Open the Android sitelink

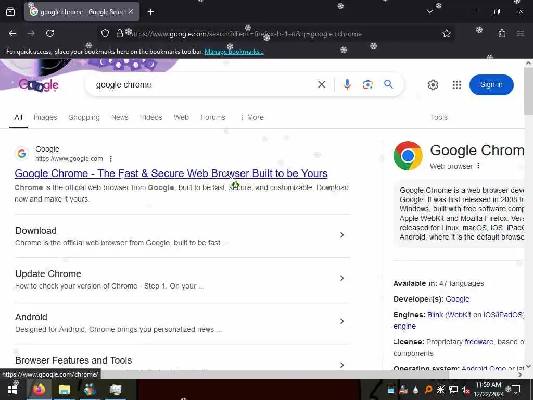point(31,317)
